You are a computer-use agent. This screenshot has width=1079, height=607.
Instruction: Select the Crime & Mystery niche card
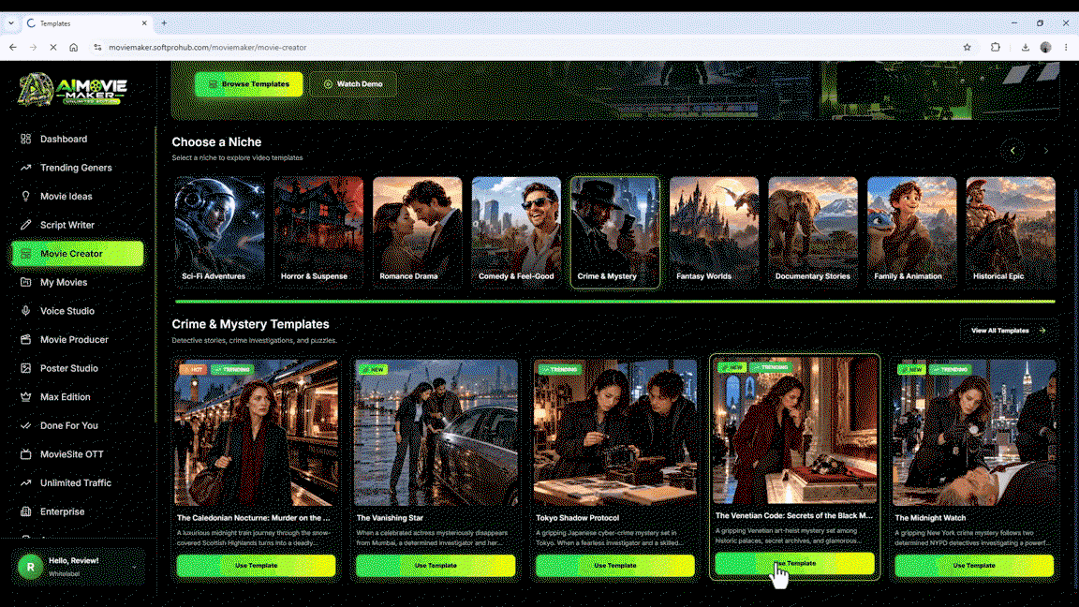[615, 232]
